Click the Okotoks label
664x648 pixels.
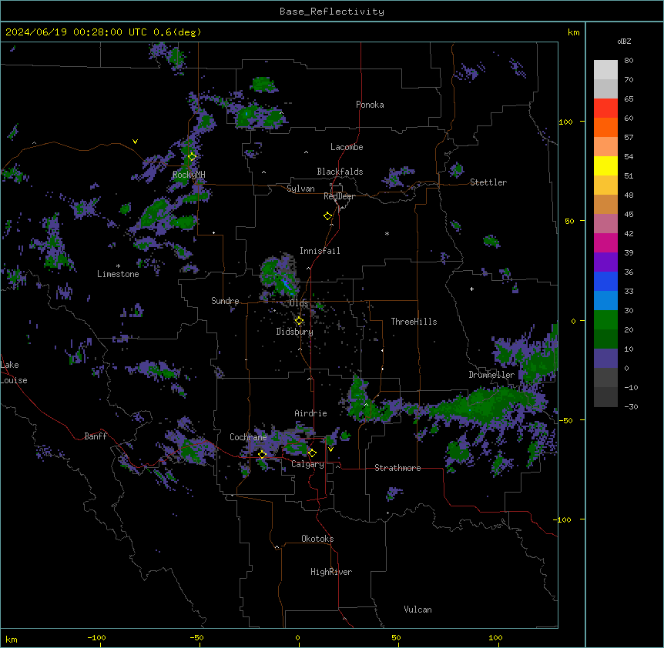[x=317, y=539]
